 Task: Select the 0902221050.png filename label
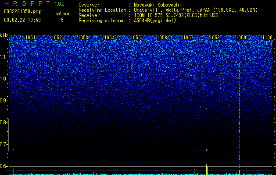tap(22, 11)
